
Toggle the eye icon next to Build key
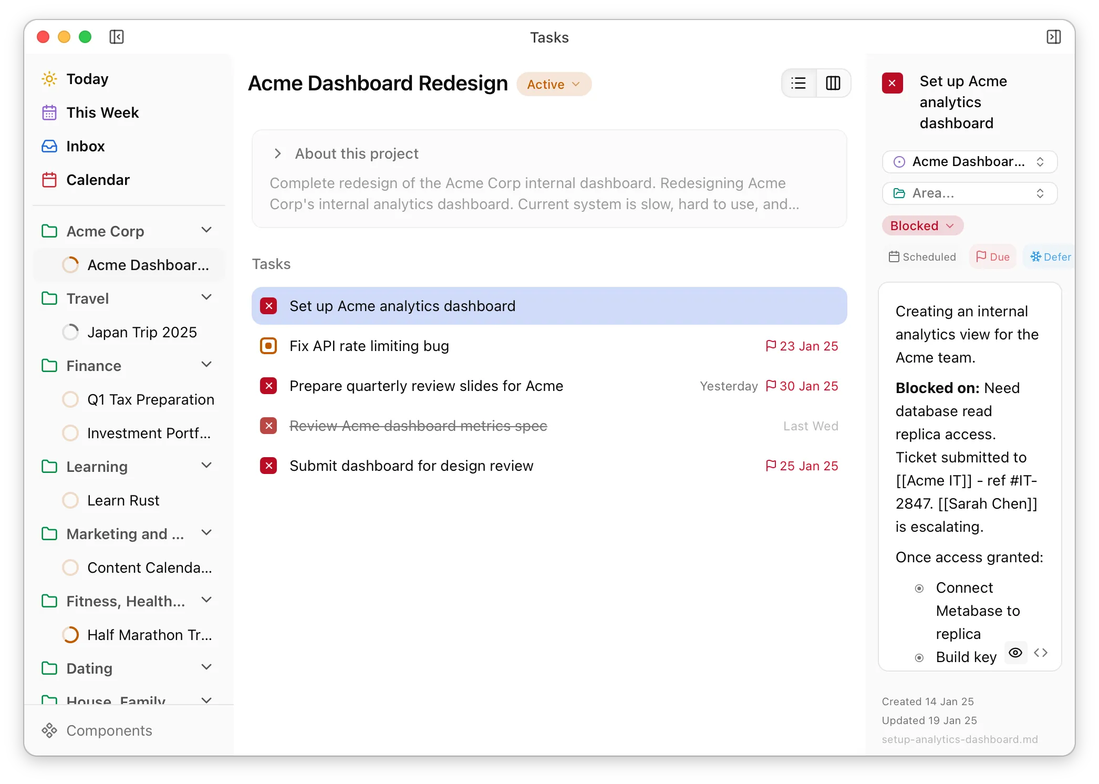(x=1015, y=653)
